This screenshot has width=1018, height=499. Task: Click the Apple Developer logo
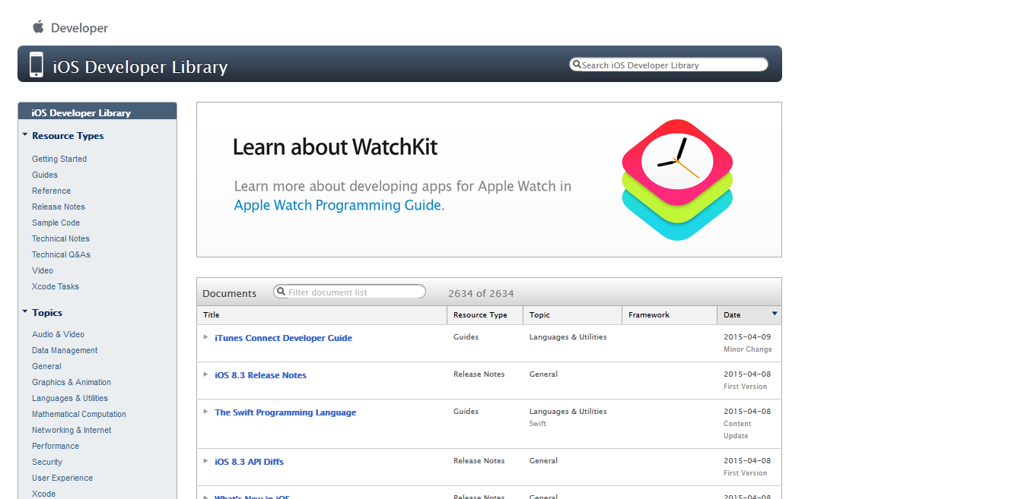pos(38,27)
